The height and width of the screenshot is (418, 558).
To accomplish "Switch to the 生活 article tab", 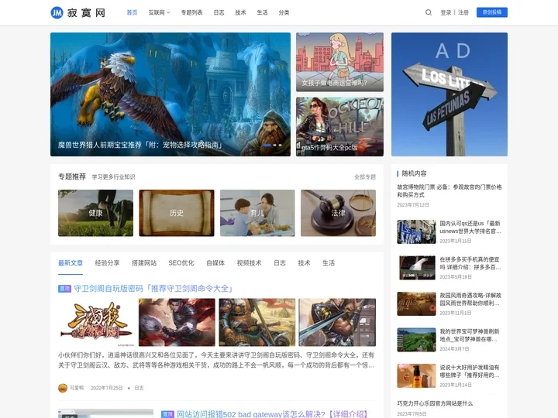I will coord(329,263).
